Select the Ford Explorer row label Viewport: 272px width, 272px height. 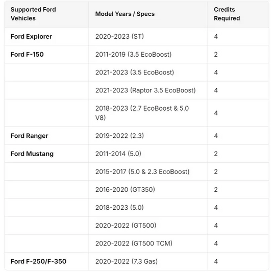(x=31, y=37)
